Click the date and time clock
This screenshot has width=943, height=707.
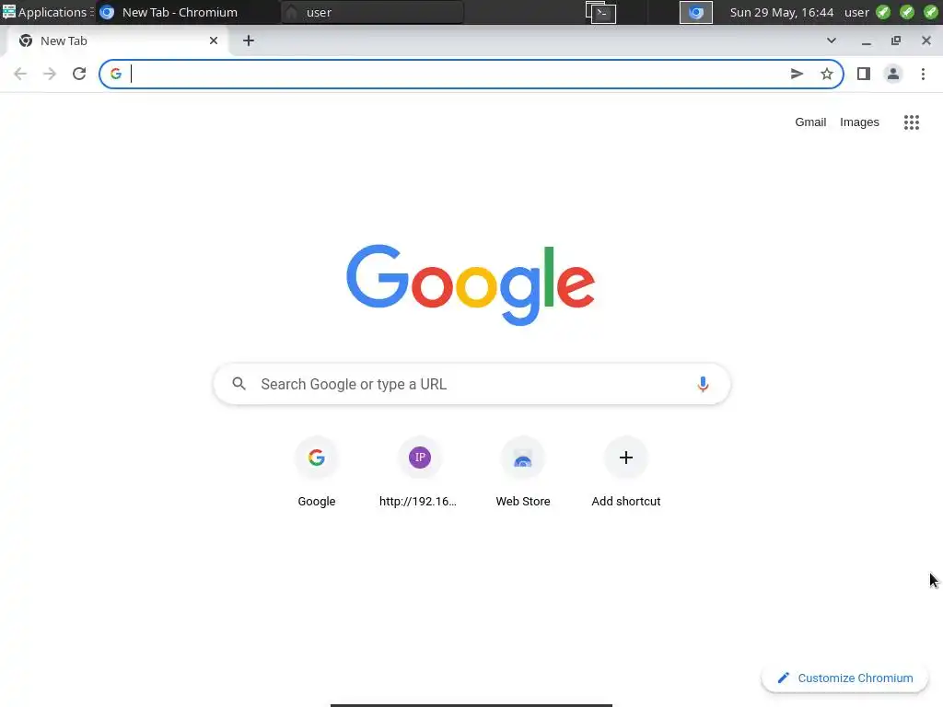[x=781, y=12]
